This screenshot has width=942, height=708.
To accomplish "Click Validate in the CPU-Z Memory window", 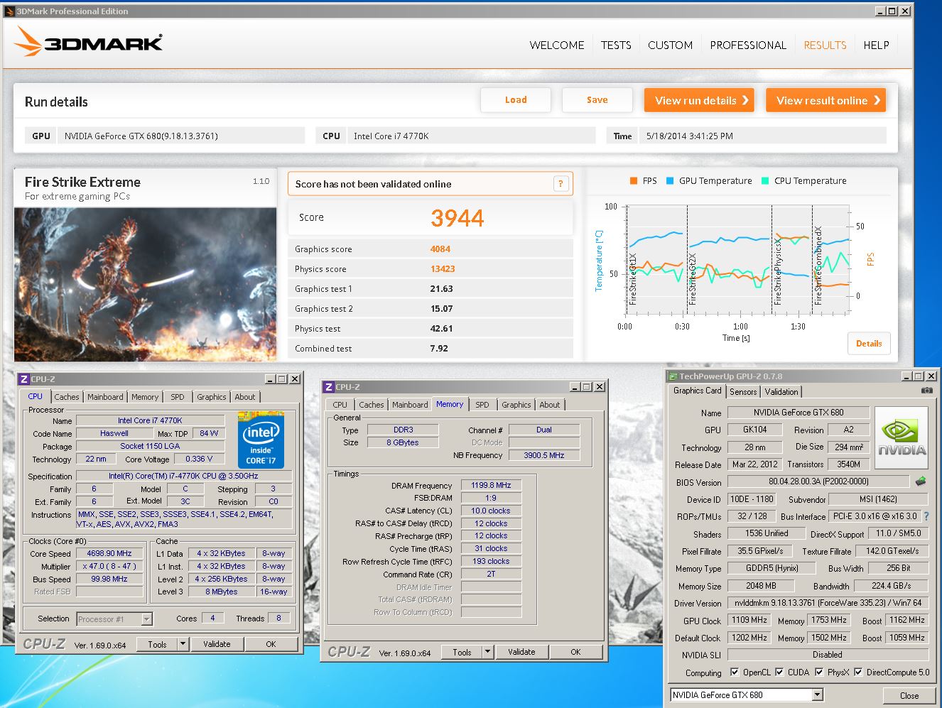I will click(x=521, y=652).
